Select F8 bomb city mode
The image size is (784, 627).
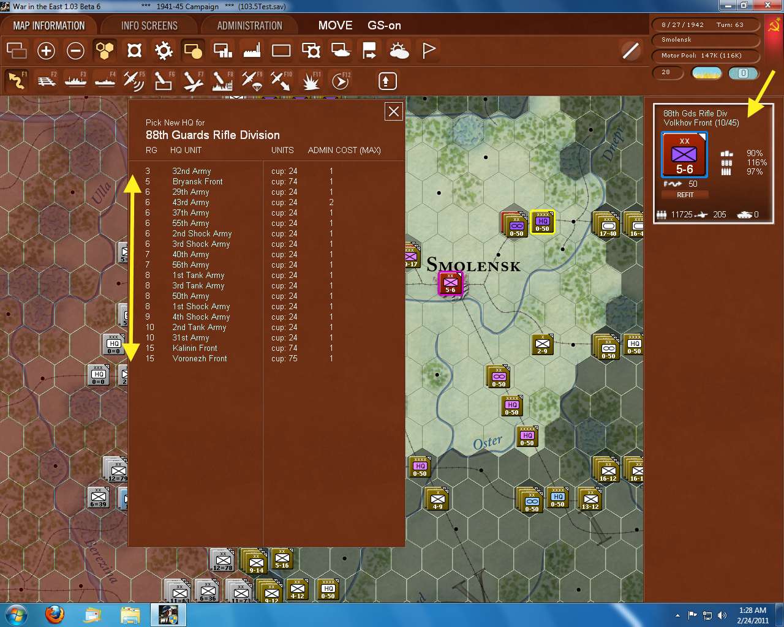click(x=222, y=81)
